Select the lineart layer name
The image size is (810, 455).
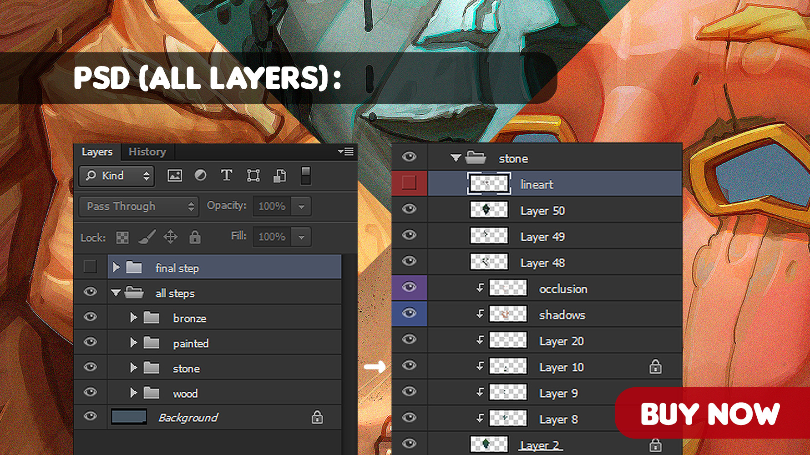tap(537, 184)
